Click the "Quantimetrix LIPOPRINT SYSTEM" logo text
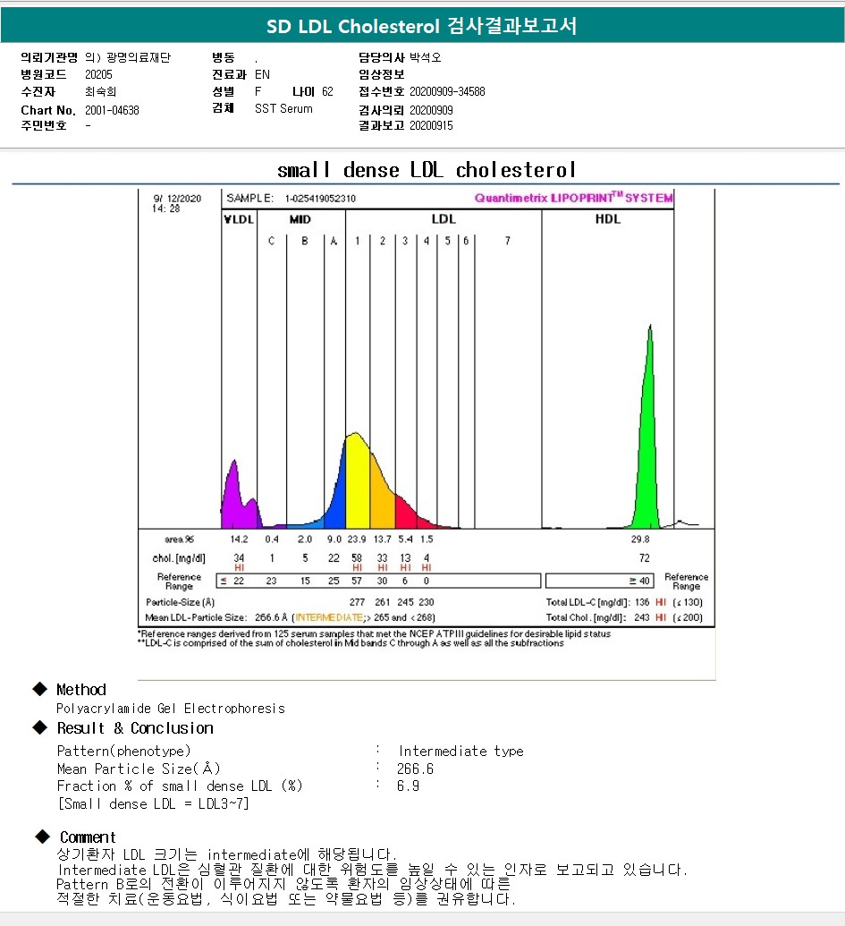Image resolution: width=845 pixels, height=926 pixels. pos(573,198)
